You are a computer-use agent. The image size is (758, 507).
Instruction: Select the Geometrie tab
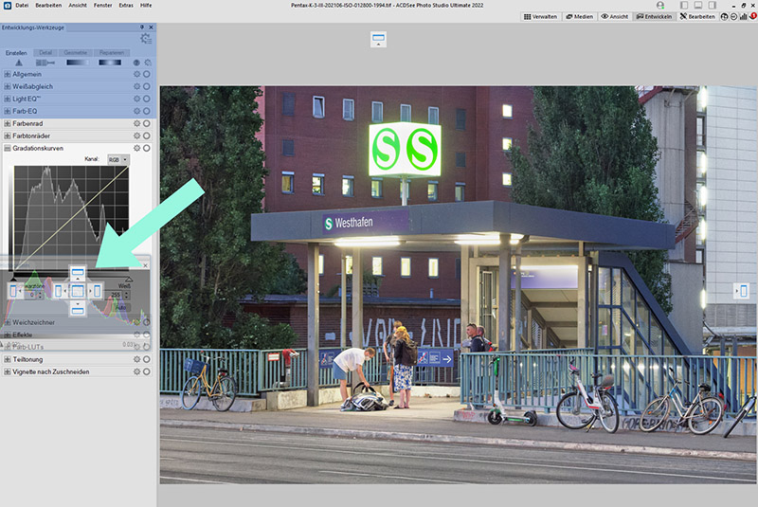coord(76,53)
